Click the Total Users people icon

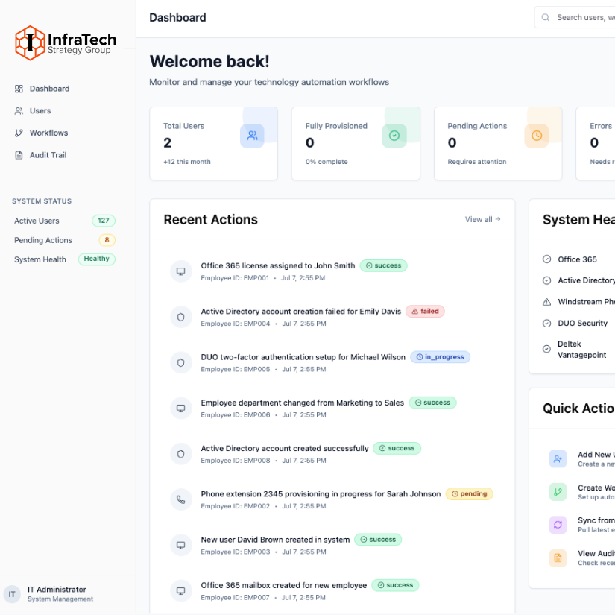point(252,136)
